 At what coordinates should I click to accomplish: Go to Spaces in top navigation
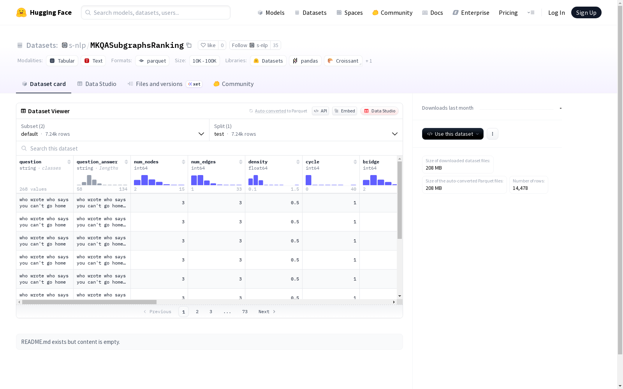tap(350, 12)
